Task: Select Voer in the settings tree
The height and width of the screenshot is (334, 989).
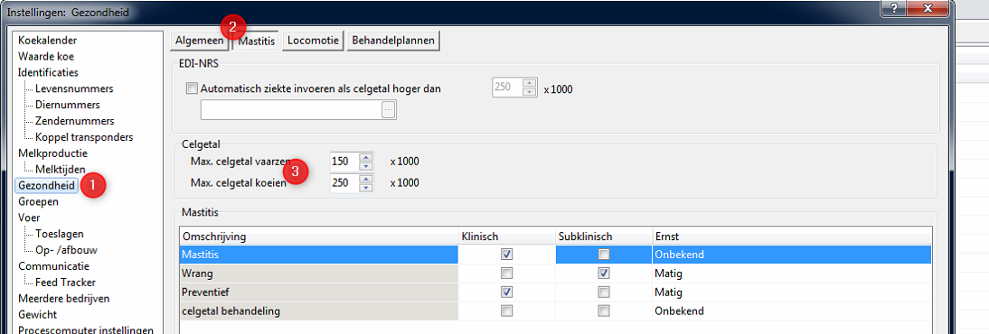Action: click(x=28, y=218)
